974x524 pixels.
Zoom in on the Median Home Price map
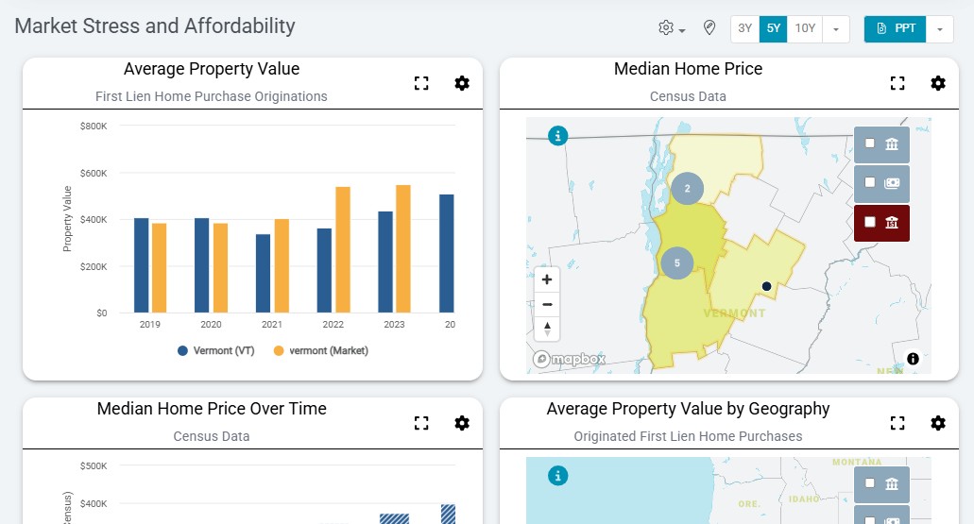click(547, 280)
